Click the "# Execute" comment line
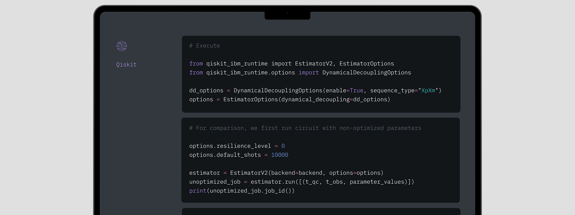Viewport: 575px width, 215px height. [205, 46]
